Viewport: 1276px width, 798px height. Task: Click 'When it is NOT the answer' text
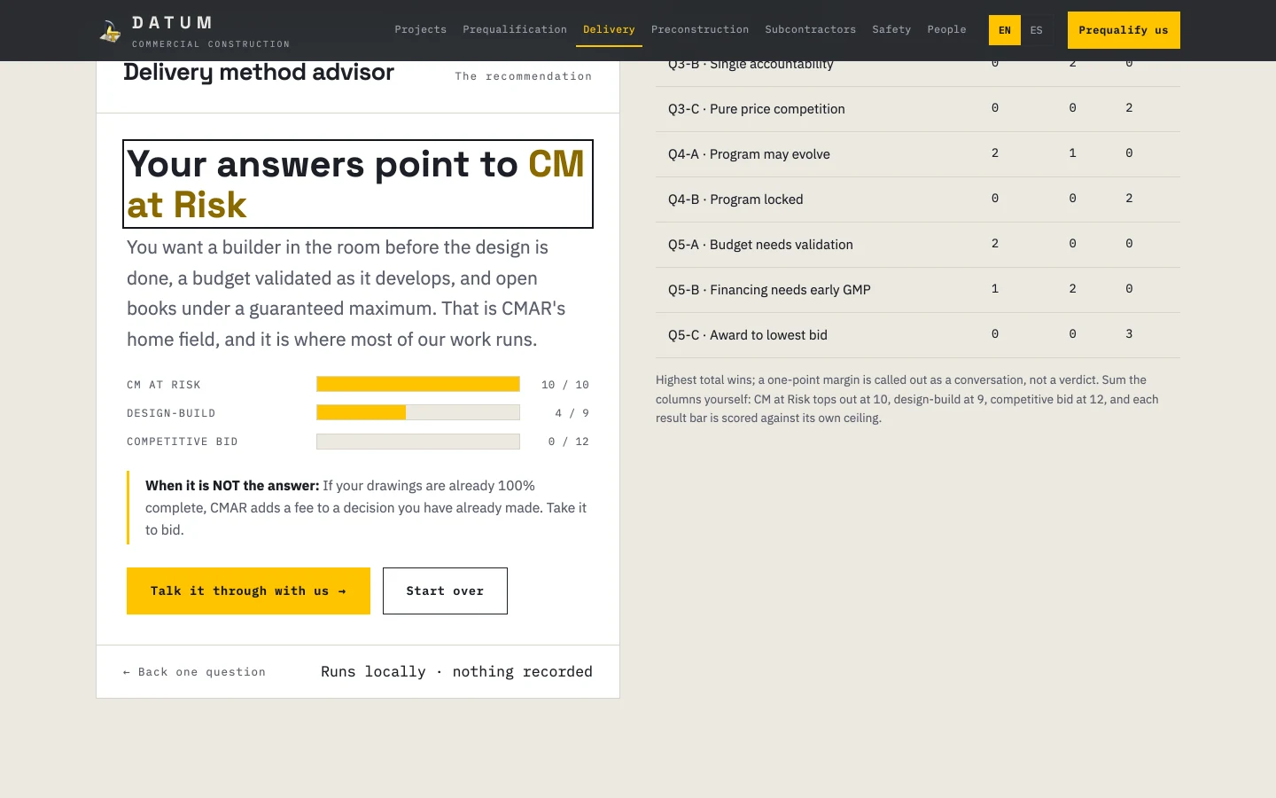pyautogui.click(x=232, y=485)
